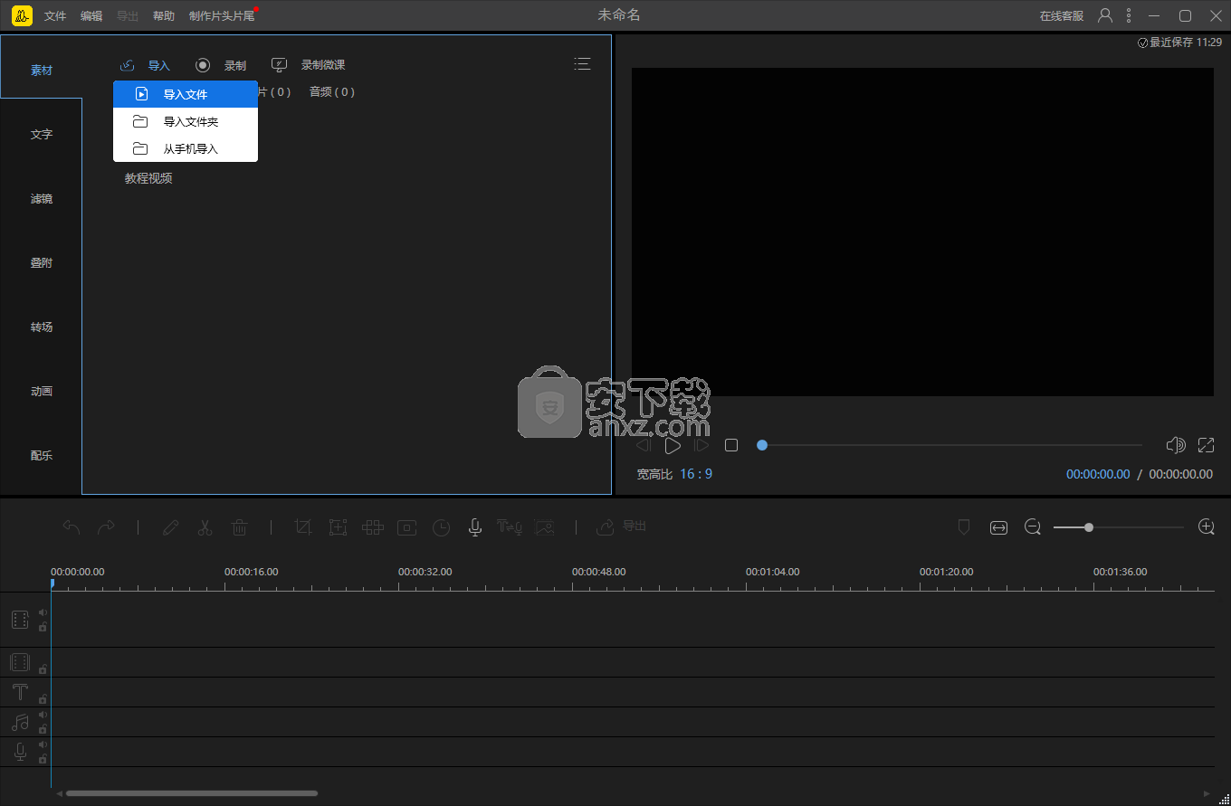The height and width of the screenshot is (806, 1231).
Task: Select 导入文件 in the import dropdown
Action: coord(186,94)
